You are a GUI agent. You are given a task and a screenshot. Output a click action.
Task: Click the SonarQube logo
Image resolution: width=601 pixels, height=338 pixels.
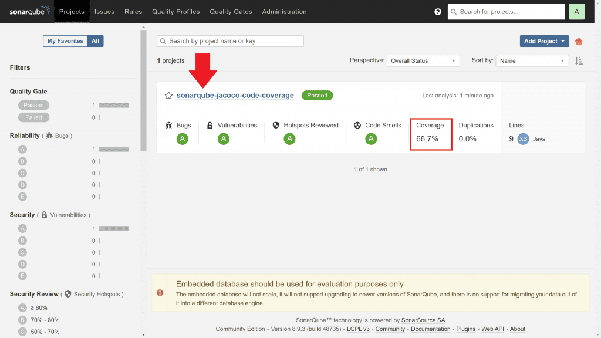point(29,12)
